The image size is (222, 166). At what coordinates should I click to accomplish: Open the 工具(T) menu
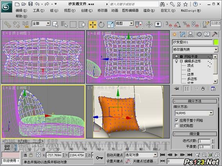point(38,11)
